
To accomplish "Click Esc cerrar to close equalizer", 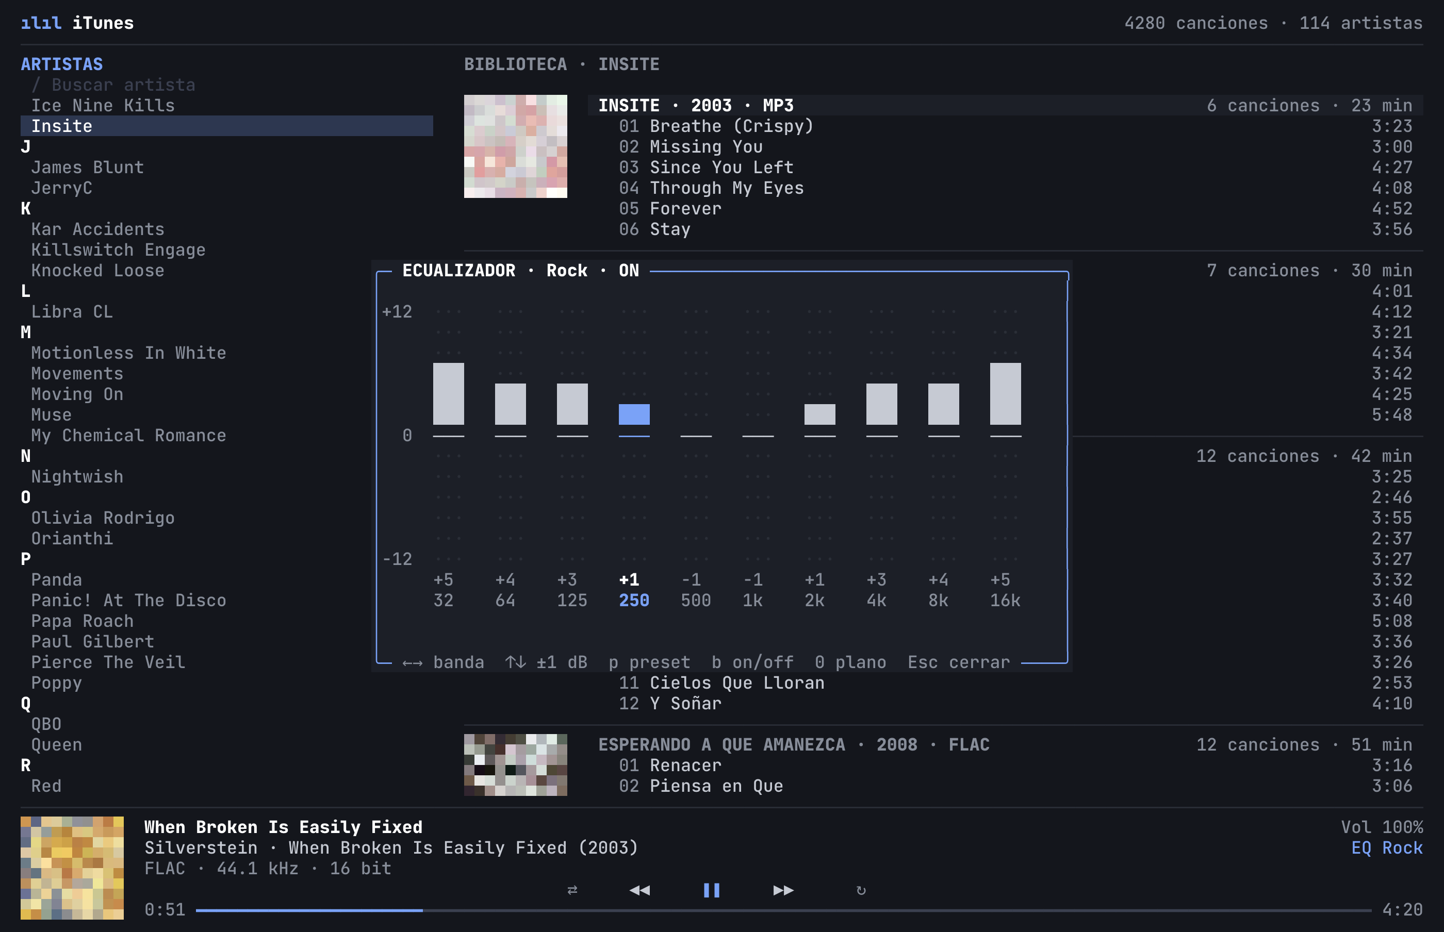I will 959,663.
